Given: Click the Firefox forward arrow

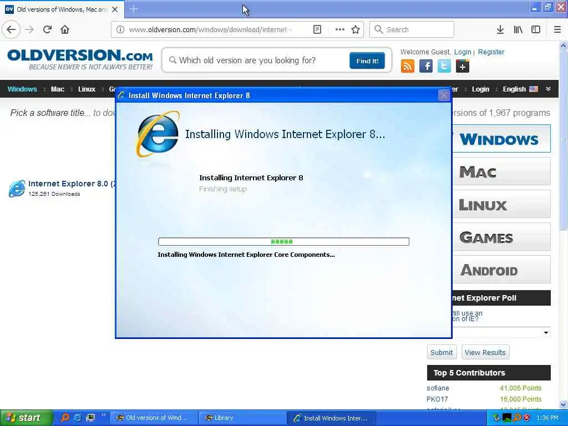Looking at the screenshot, I should pos(29,29).
